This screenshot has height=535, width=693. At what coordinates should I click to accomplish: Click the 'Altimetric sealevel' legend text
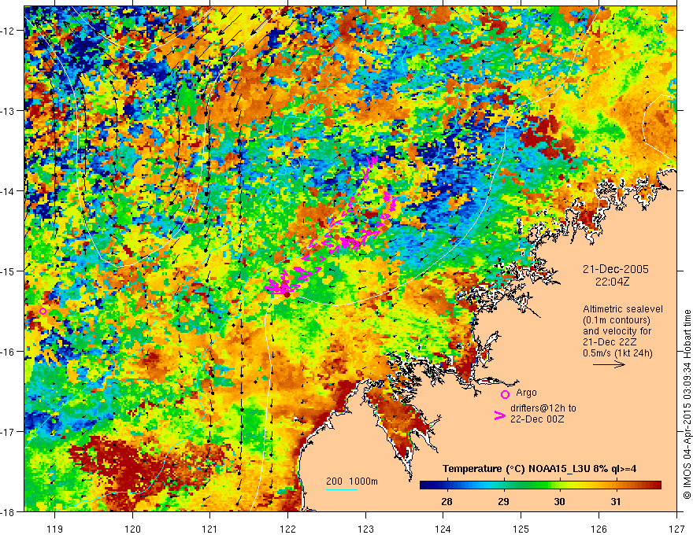click(623, 309)
